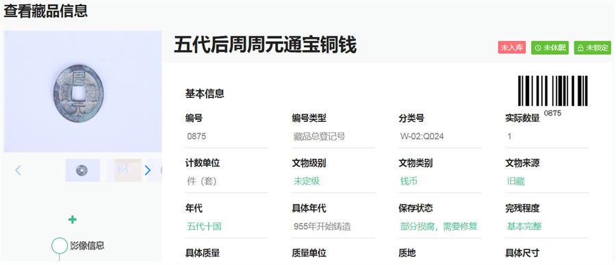
Task: Click the 编号类型 value 藏品总登记号
Action: pos(319,136)
